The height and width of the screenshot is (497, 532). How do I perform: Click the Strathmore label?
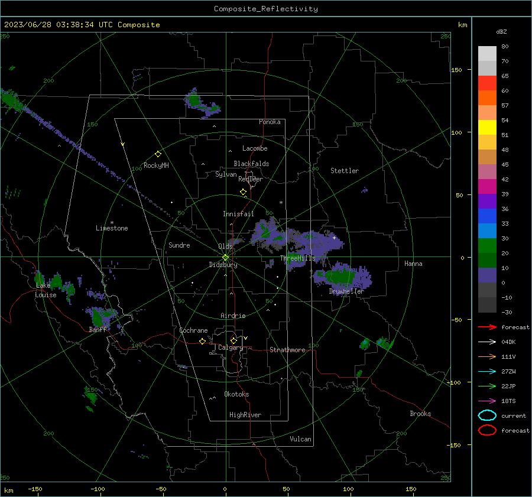(287, 350)
